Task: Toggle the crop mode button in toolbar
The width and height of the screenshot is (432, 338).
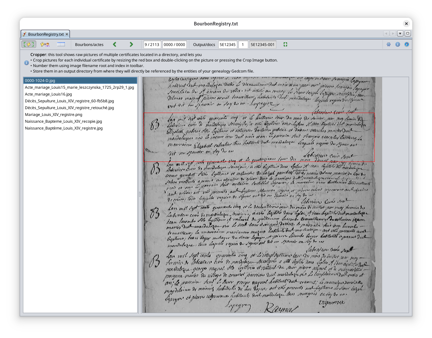Action: (x=29, y=44)
